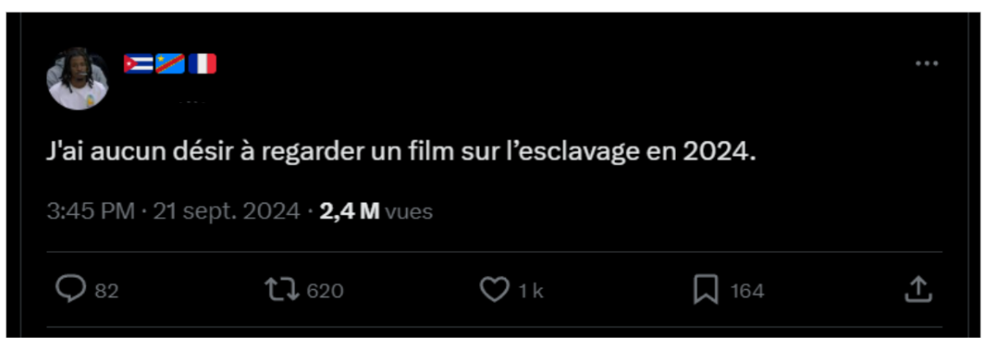Click the France flag in the display name
This screenshot has height=349, width=985.
pyautogui.click(x=202, y=64)
